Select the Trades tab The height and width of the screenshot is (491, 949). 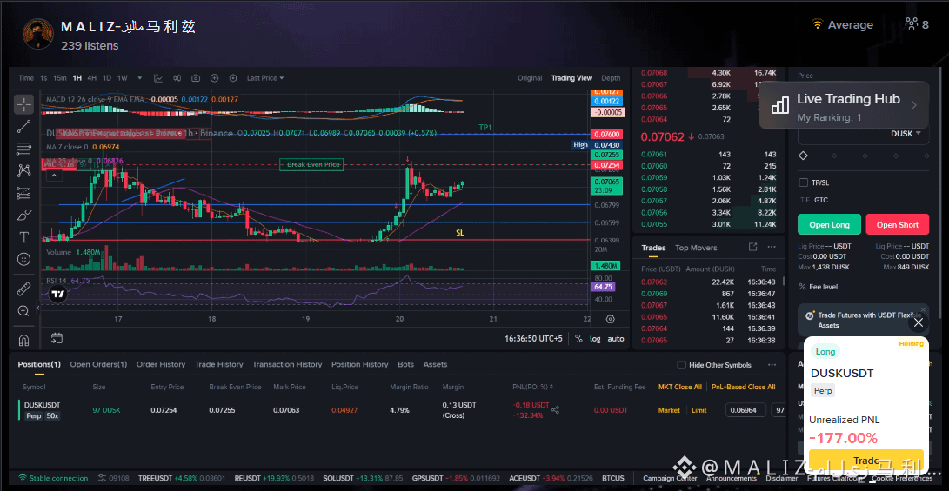click(653, 248)
